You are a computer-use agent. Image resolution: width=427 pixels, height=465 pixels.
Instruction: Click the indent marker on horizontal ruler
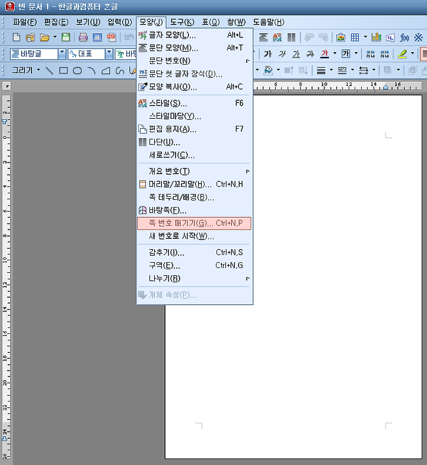click(x=385, y=87)
